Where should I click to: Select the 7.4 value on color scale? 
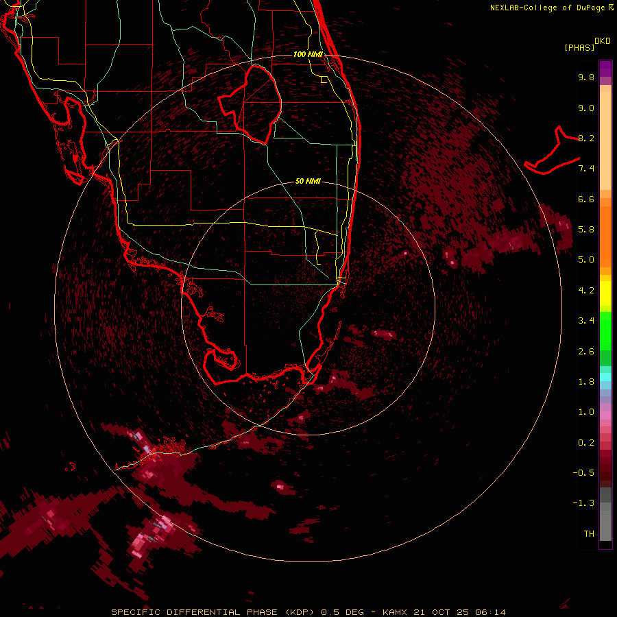click(x=586, y=169)
